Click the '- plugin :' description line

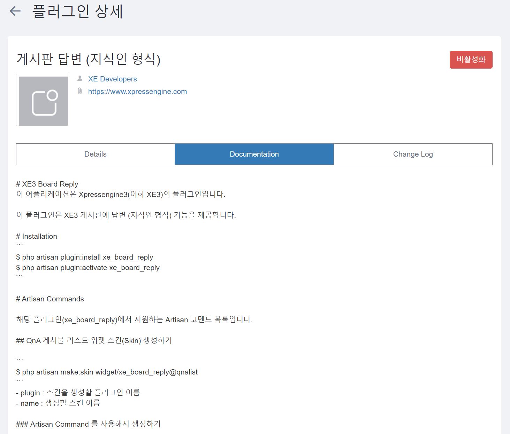(x=78, y=393)
